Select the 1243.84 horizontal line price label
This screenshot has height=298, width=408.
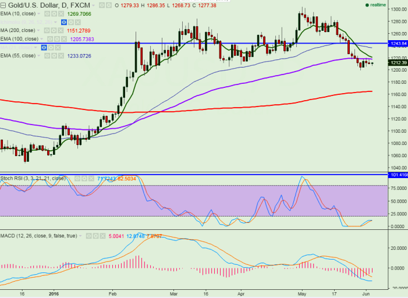(x=398, y=44)
